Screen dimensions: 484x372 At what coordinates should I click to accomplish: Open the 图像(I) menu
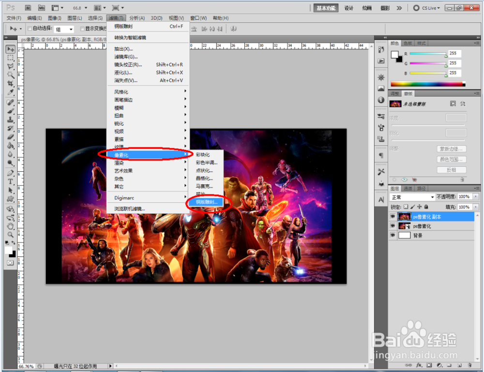(x=55, y=18)
